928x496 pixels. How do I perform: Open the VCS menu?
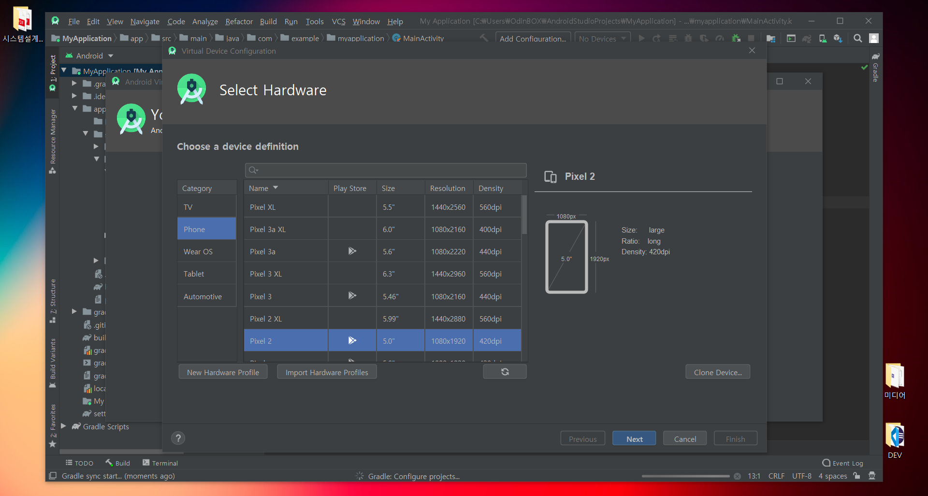pos(338,21)
